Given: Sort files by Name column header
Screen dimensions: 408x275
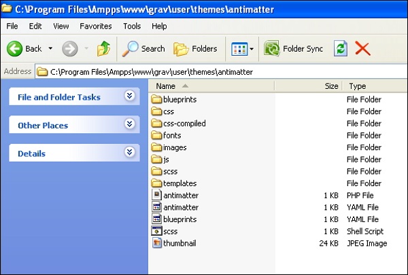Looking at the screenshot, I should coord(166,86).
